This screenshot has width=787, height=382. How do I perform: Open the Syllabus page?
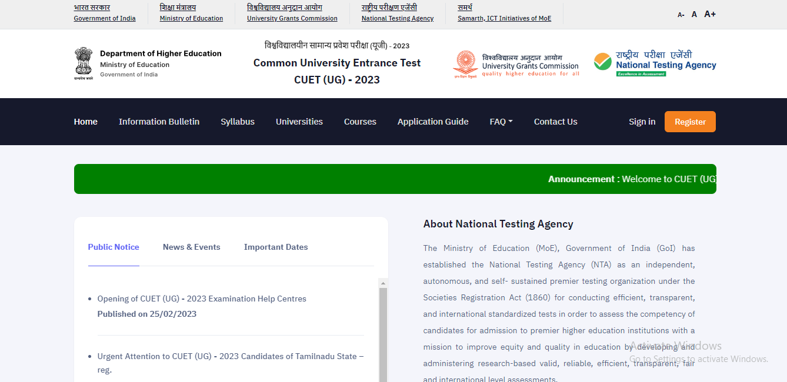pyautogui.click(x=238, y=122)
